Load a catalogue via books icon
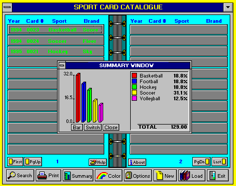Image resolution: width=236 pixels, height=186 pixels. 192,175
